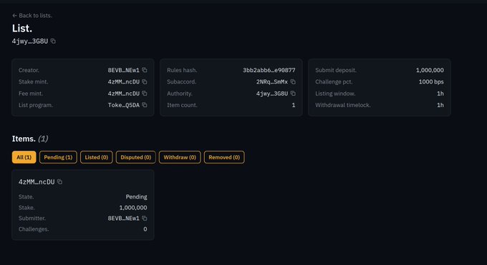This screenshot has height=265, width=487.
Task: Click the Item count value 1
Action: coord(294,105)
